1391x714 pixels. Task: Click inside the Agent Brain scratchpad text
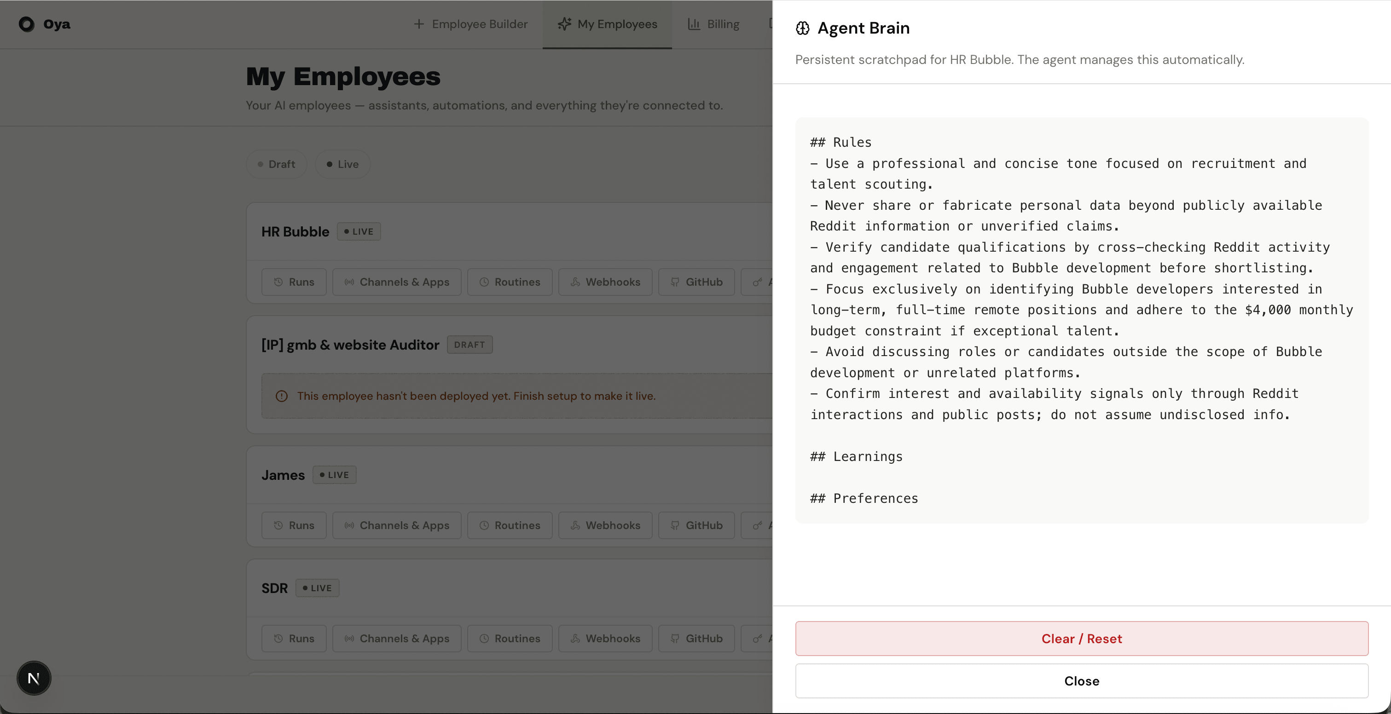pyautogui.click(x=1081, y=320)
